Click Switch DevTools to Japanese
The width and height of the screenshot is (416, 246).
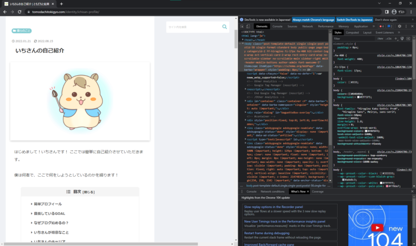355,20
